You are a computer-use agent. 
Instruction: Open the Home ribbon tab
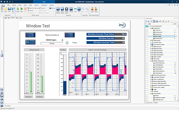click(x=3, y=5)
